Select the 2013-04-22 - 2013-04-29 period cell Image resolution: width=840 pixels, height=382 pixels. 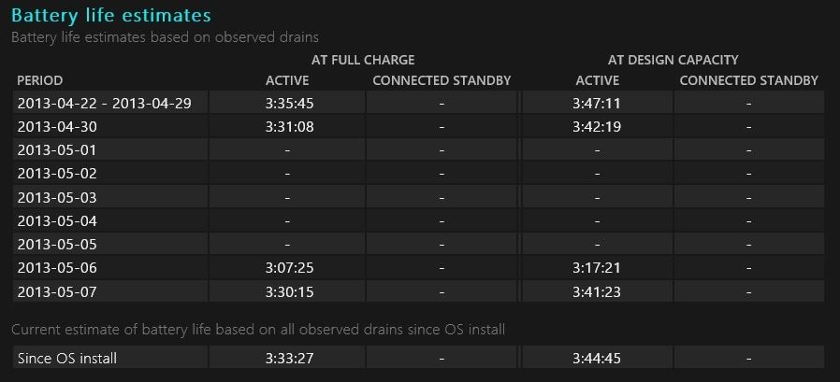[x=110, y=102]
